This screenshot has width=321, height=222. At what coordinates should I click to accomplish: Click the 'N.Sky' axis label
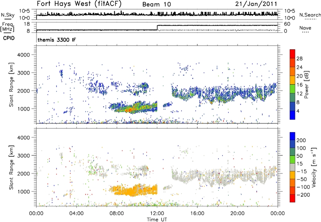coord(8,15)
